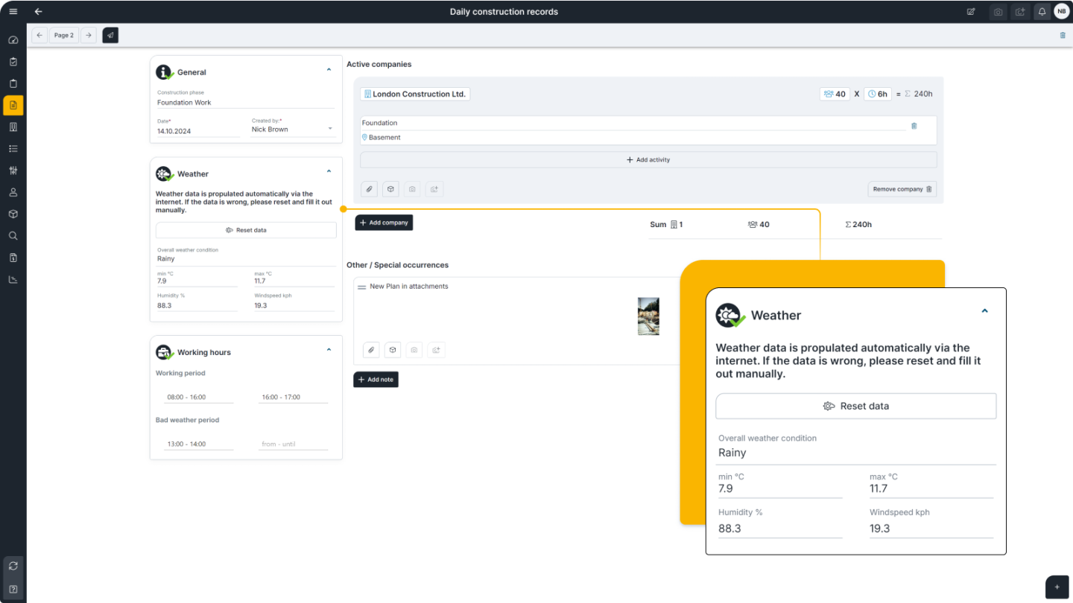Delete the Foundation activity using its trash icon

pyautogui.click(x=914, y=126)
